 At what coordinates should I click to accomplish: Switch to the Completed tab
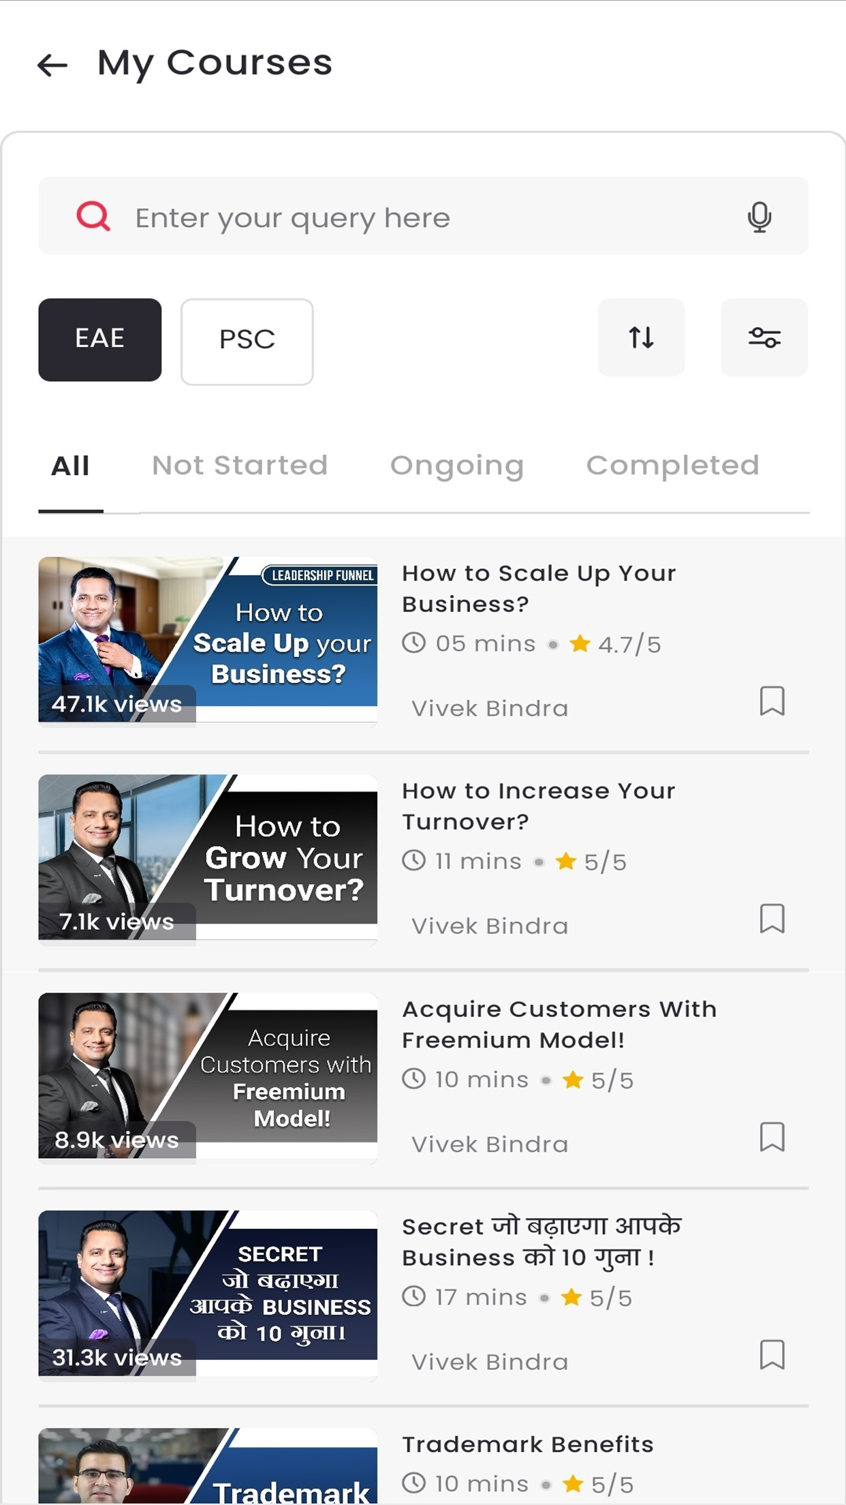[673, 466]
